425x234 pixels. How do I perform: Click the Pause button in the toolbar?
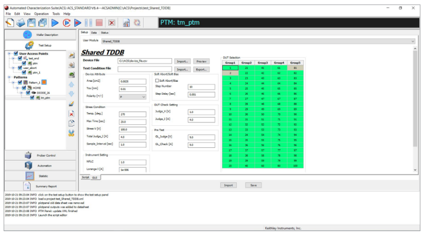tap(88, 22)
